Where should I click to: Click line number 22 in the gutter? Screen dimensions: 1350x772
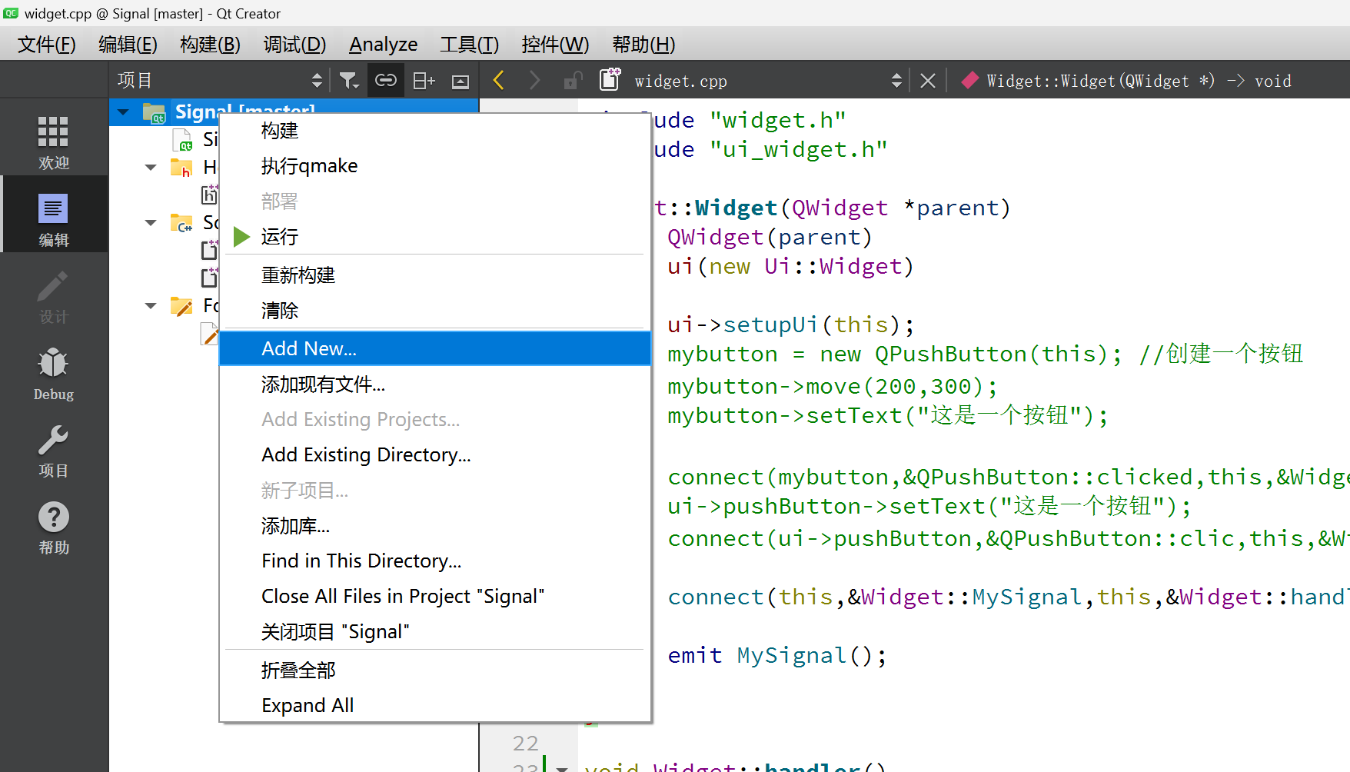click(526, 744)
